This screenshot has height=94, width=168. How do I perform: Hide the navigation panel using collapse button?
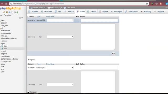pos(28,8)
